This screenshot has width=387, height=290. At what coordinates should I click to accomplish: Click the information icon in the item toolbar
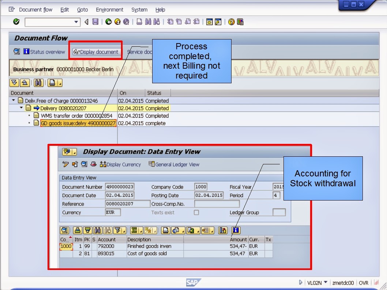tap(236, 230)
